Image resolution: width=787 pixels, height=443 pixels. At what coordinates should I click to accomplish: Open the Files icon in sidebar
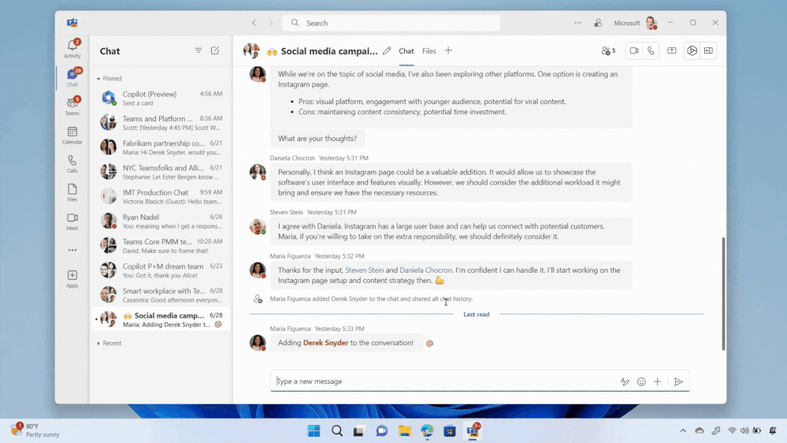tap(72, 192)
